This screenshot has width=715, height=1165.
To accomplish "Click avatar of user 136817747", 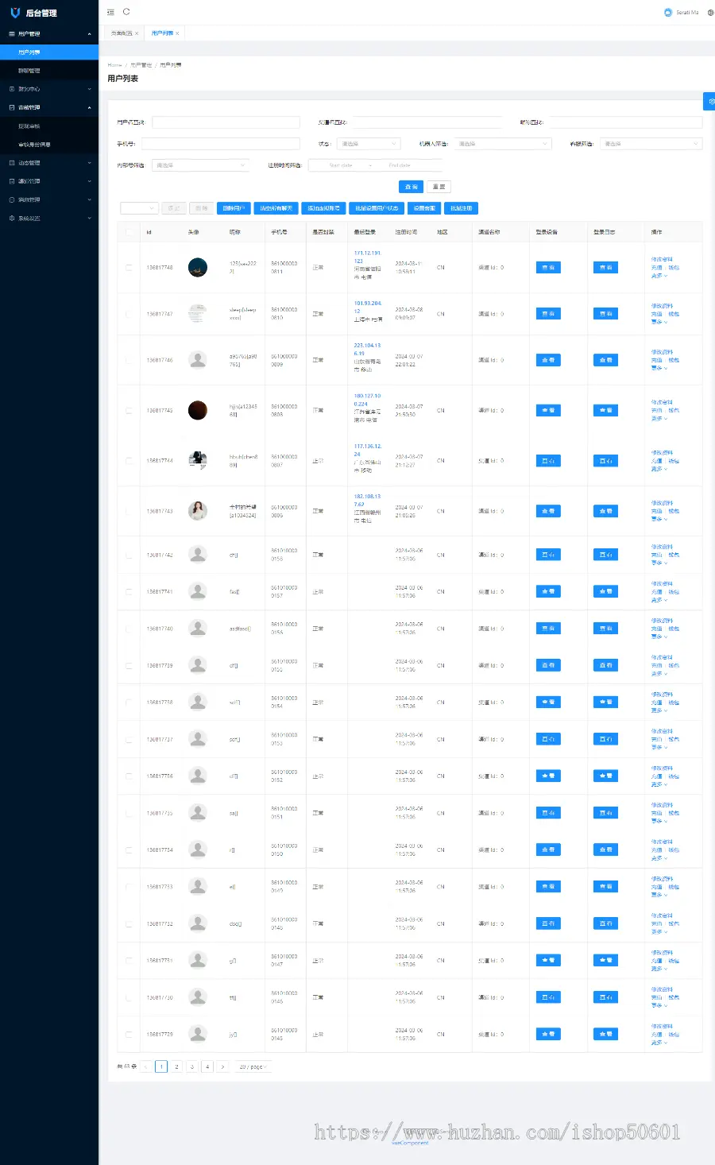I will 198,314.
